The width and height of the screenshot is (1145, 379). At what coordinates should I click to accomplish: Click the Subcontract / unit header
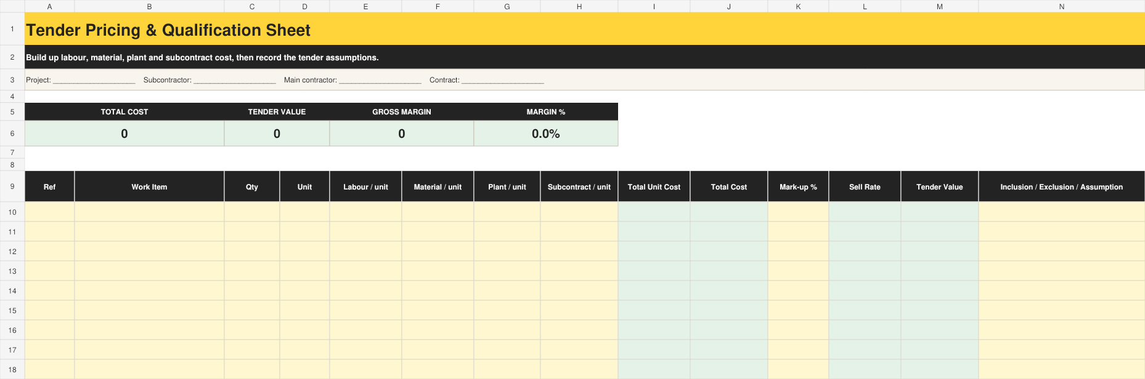579,187
